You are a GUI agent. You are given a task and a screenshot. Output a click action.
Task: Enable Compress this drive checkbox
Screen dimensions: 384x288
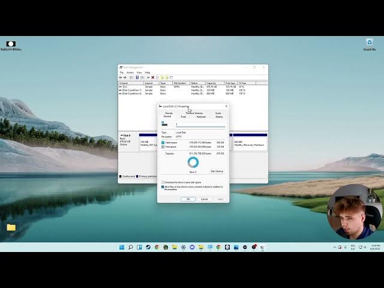tap(163, 182)
